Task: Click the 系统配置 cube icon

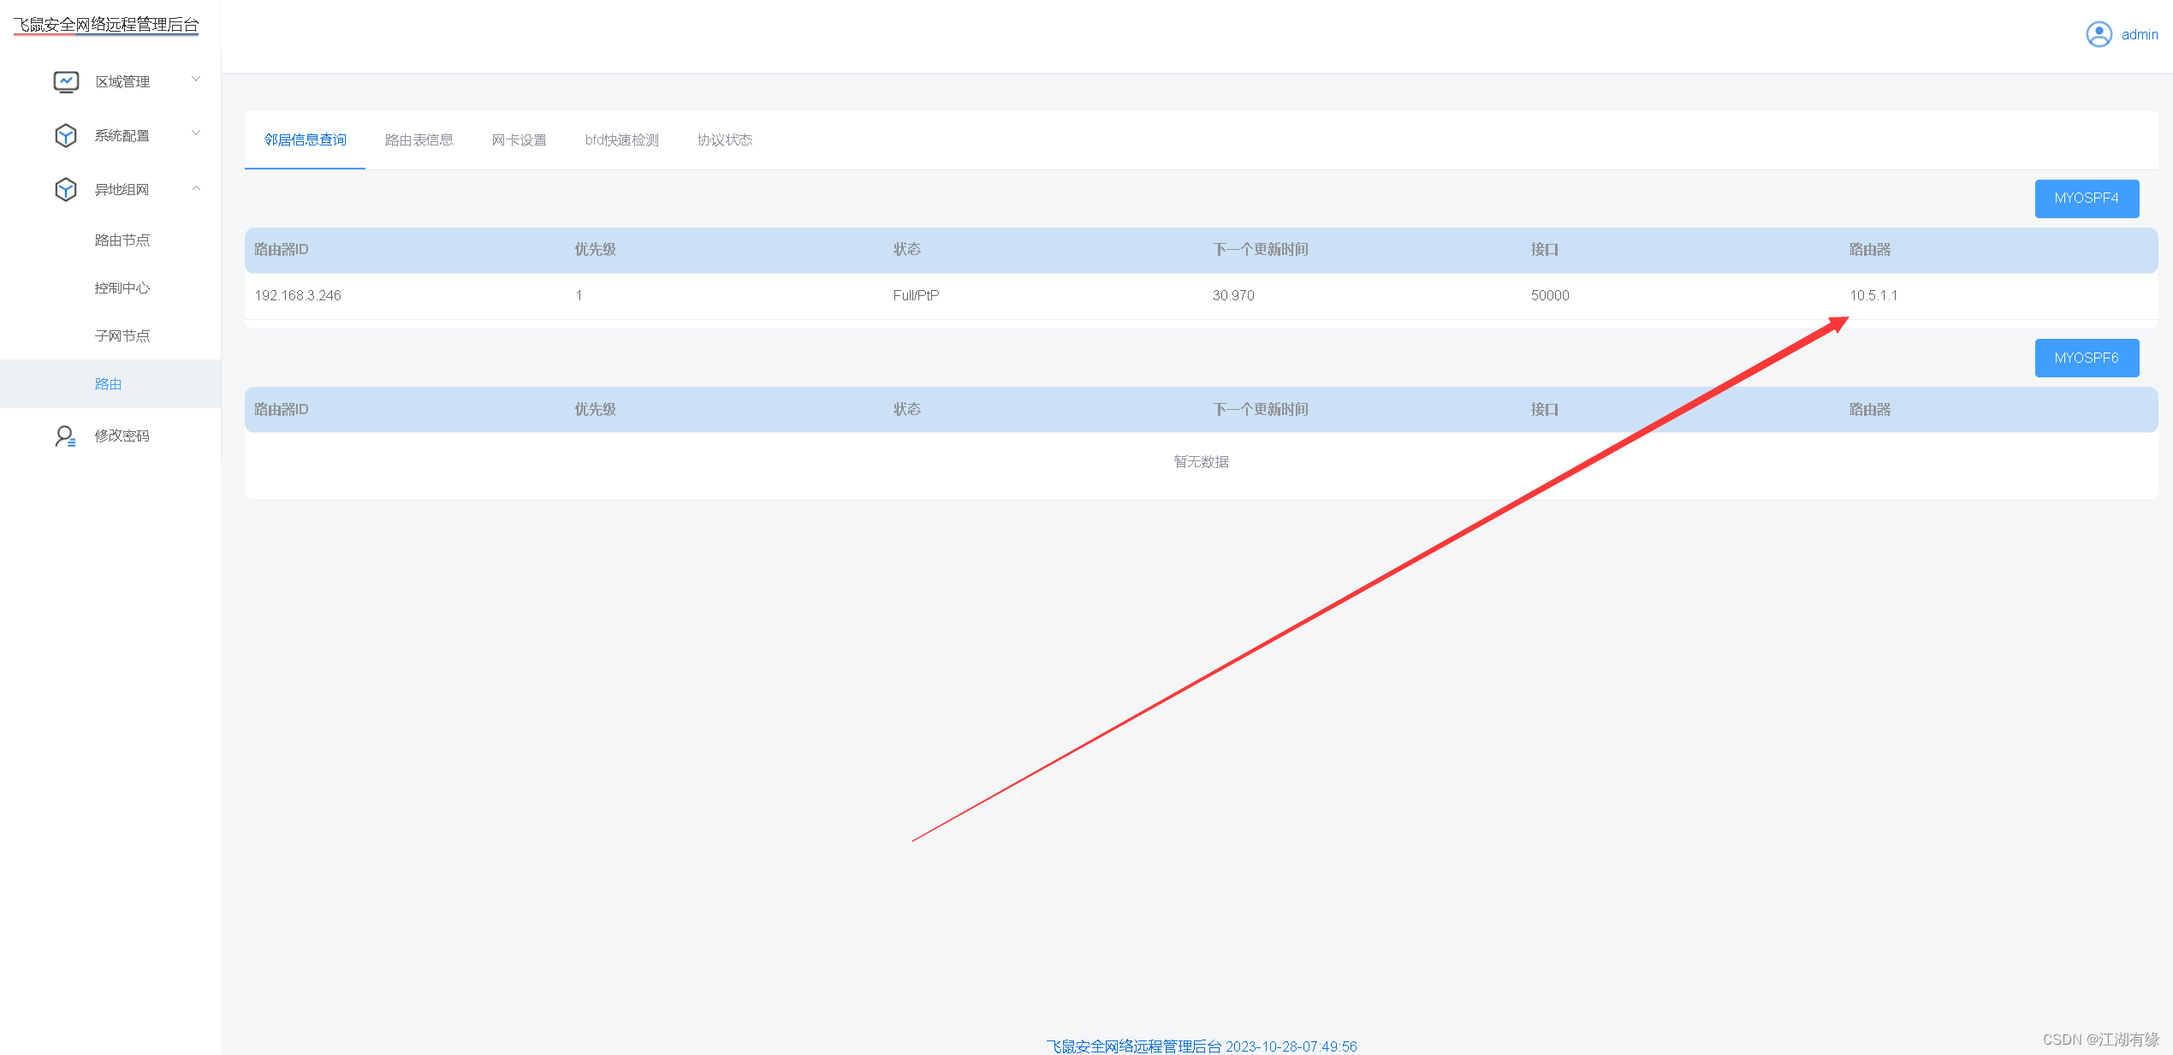Action: pyautogui.click(x=66, y=135)
